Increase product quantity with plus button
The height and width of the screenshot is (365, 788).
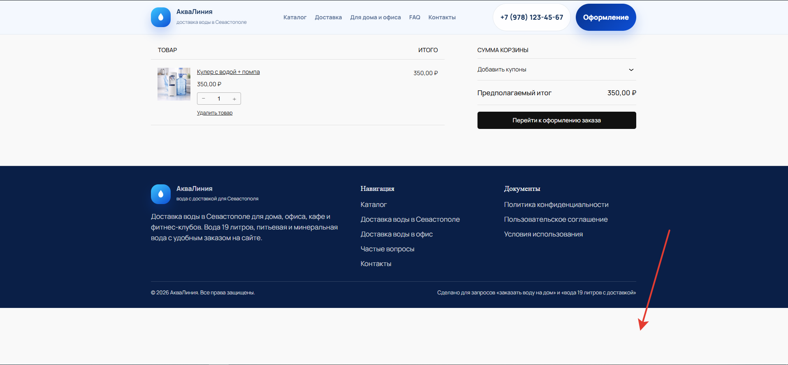point(234,99)
